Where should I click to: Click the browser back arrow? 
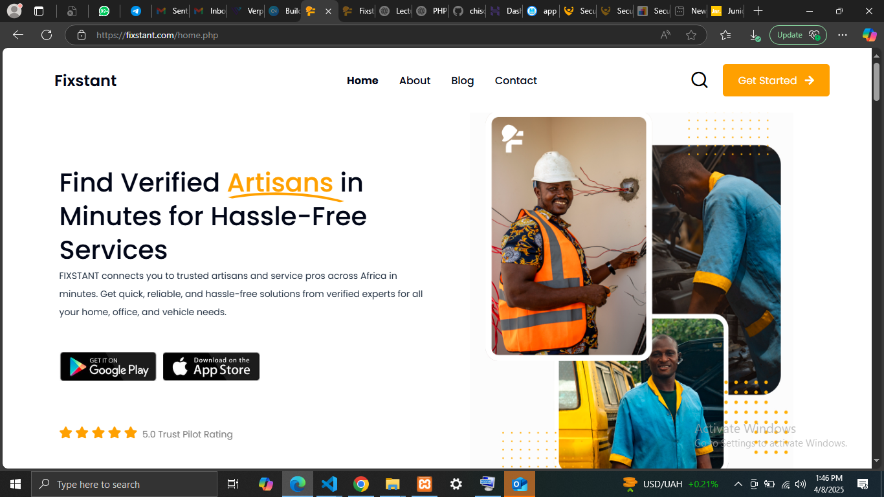[x=18, y=35]
